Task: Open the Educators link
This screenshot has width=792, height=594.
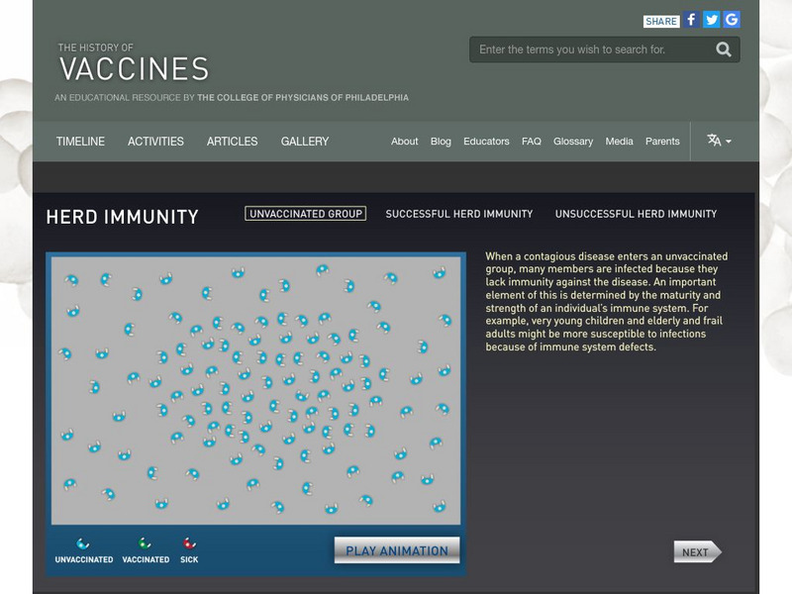Action: click(x=486, y=141)
